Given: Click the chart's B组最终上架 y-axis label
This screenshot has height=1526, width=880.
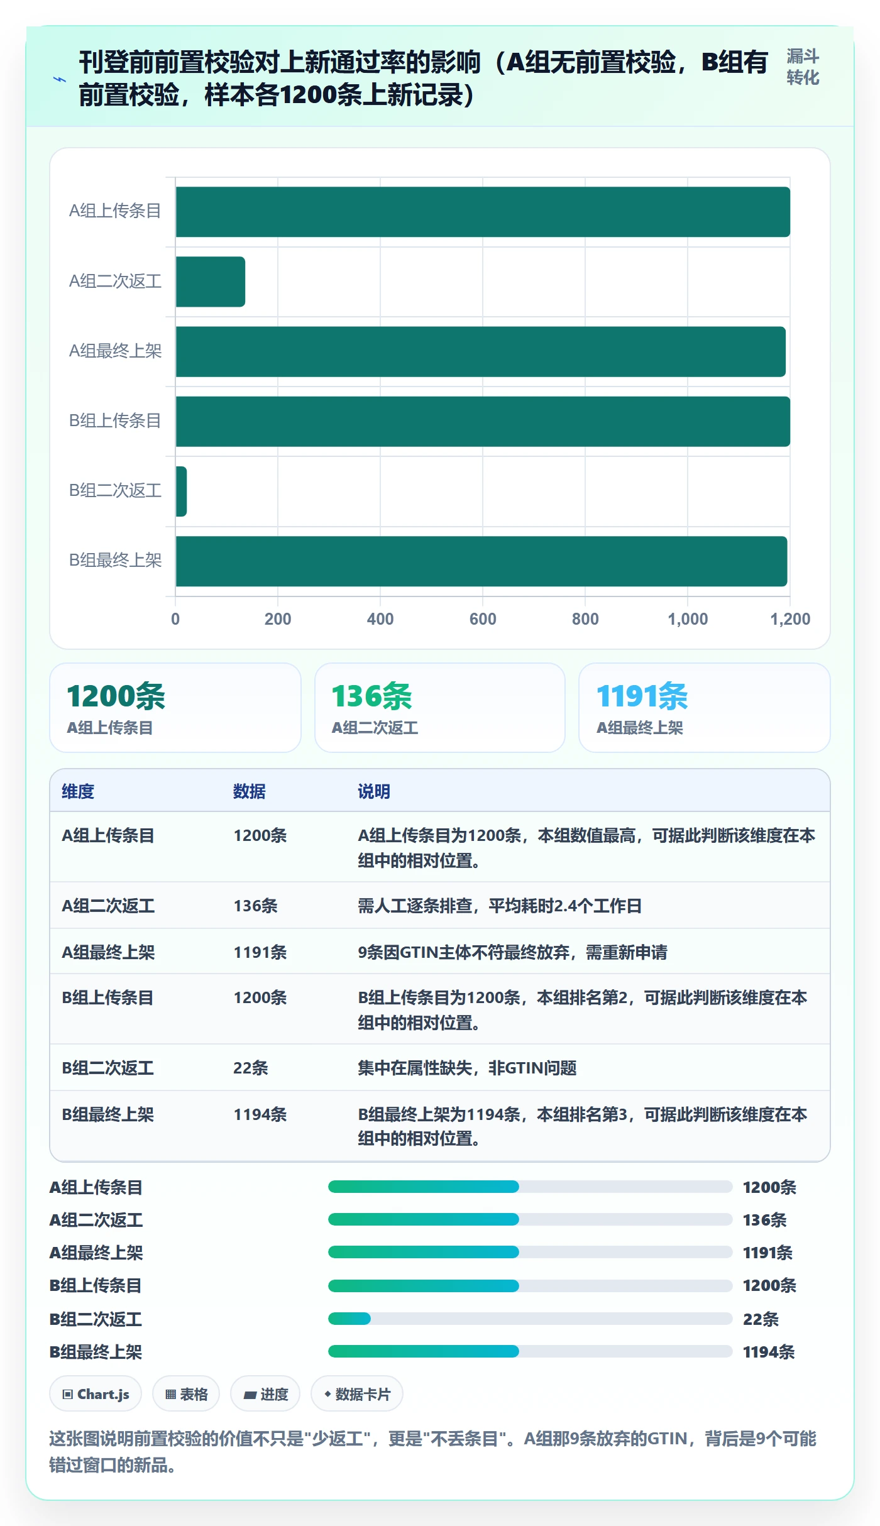Looking at the screenshot, I should (x=115, y=560).
